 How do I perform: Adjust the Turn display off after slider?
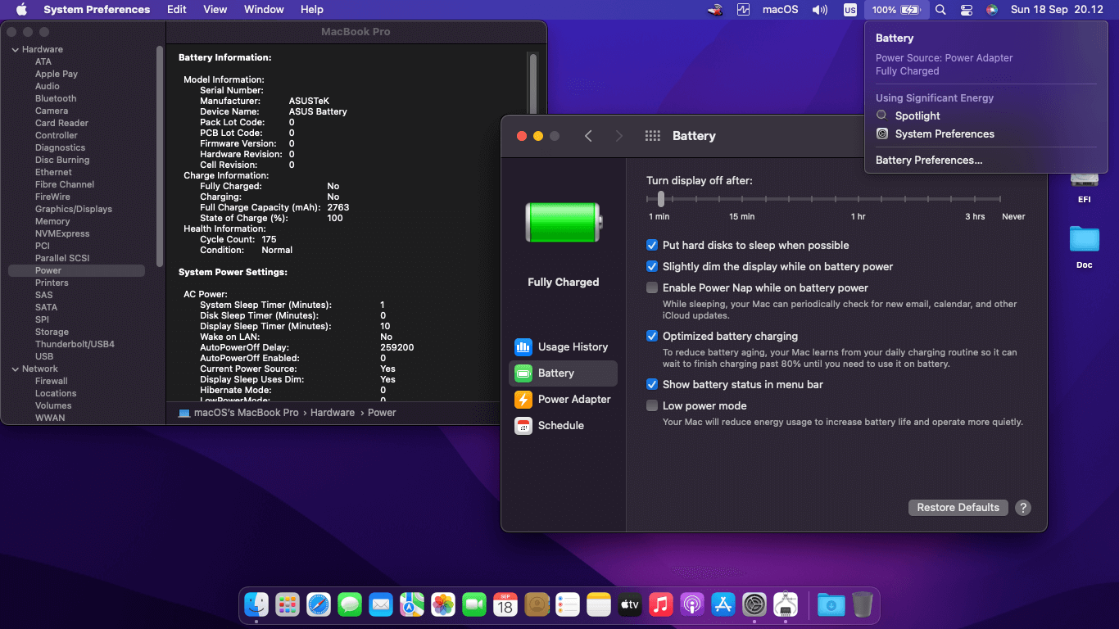tap(661, 199)
